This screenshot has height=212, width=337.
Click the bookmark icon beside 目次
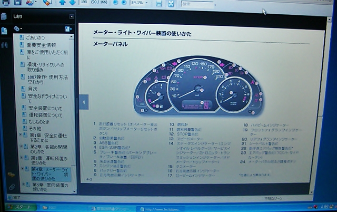click(x=24, y=89)
